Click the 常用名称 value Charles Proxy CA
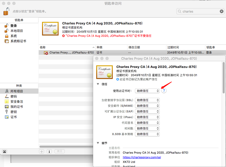Screen dimensions: 226x167 (156, 153)
